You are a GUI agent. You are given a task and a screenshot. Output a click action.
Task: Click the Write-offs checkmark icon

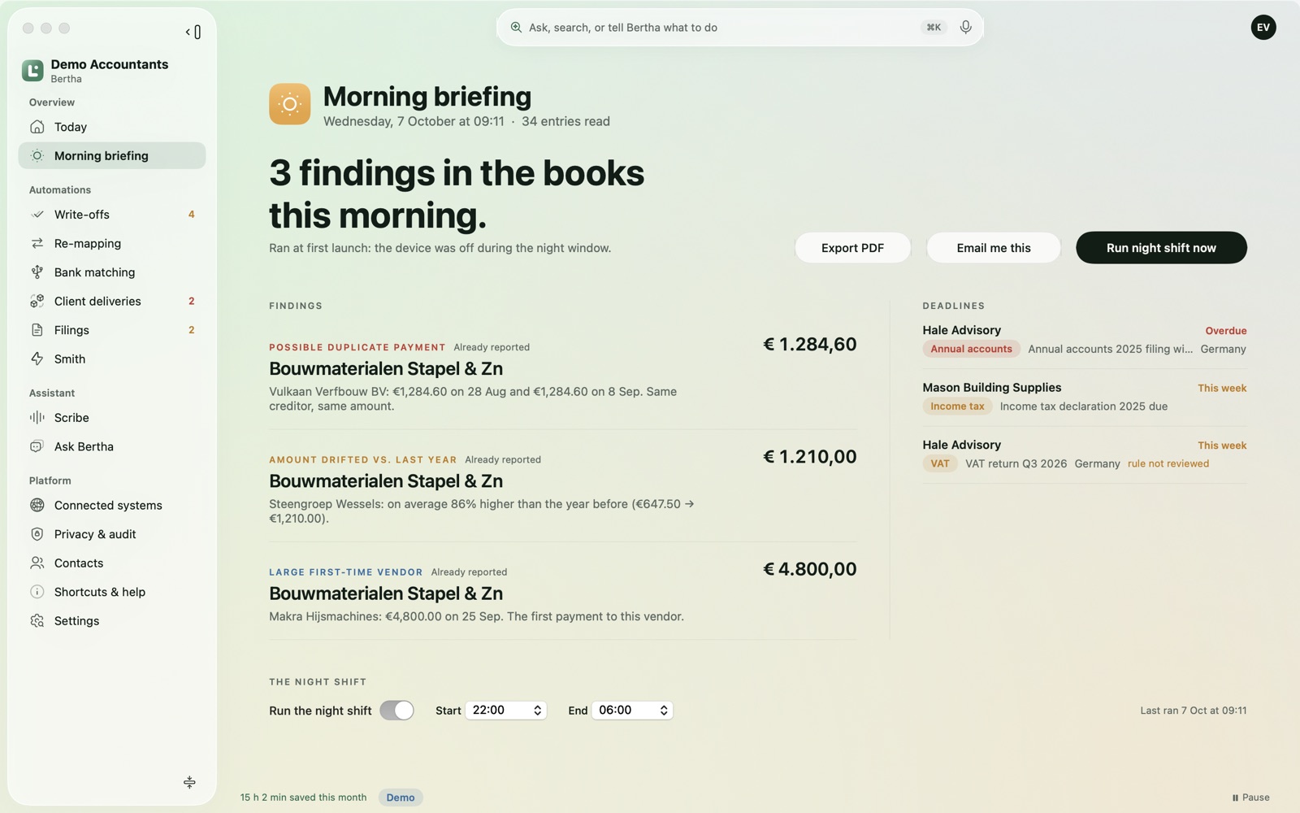(x=37, y=215)
